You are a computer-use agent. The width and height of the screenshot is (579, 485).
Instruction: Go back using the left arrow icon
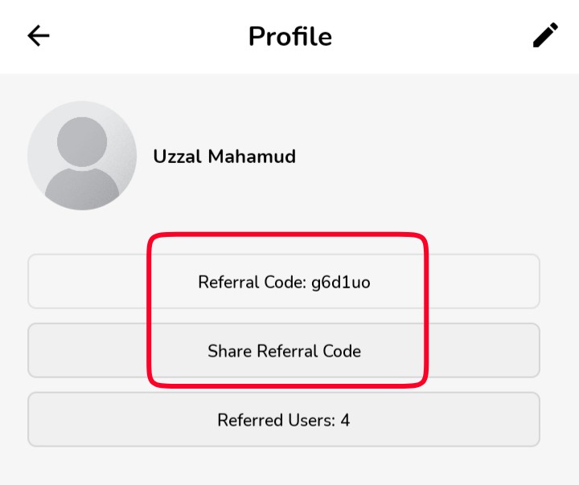coord(39,36)
